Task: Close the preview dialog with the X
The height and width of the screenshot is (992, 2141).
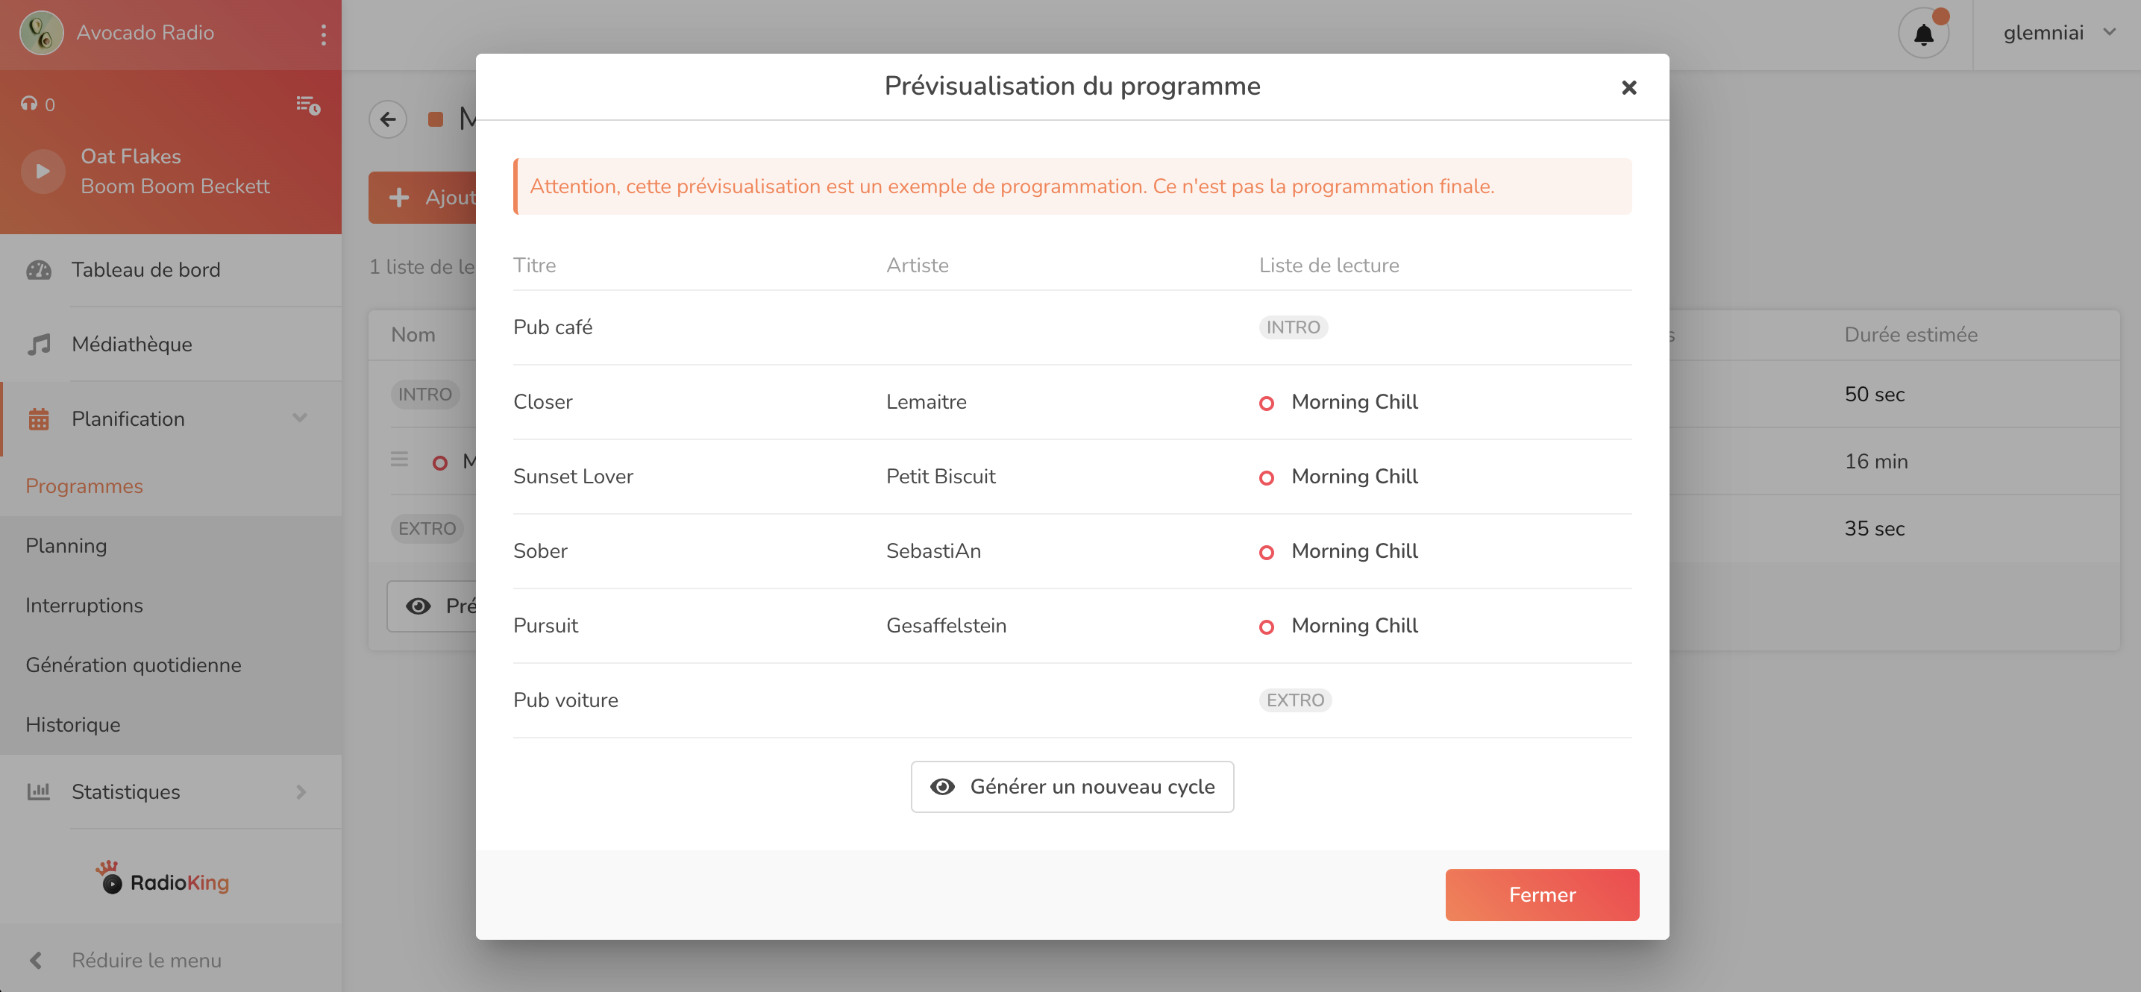Action: click(1629, 87)
